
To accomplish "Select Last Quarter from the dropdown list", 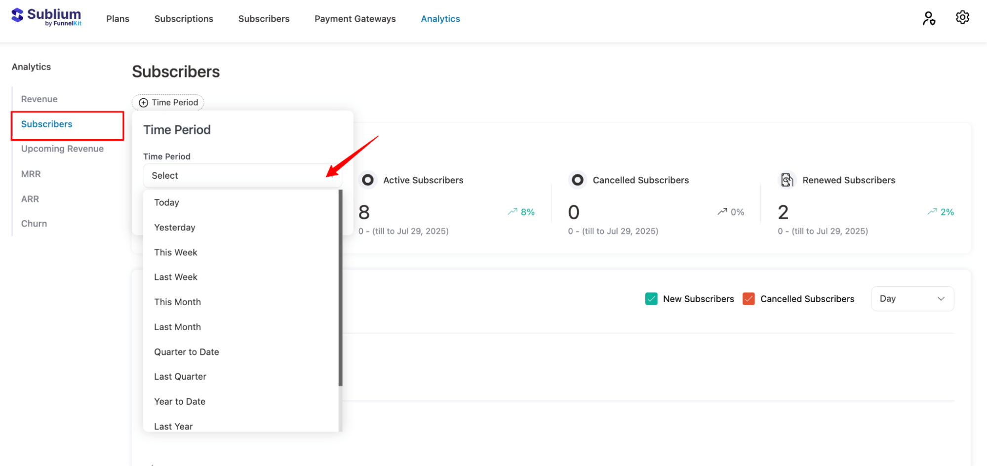I will click(180, 376).
